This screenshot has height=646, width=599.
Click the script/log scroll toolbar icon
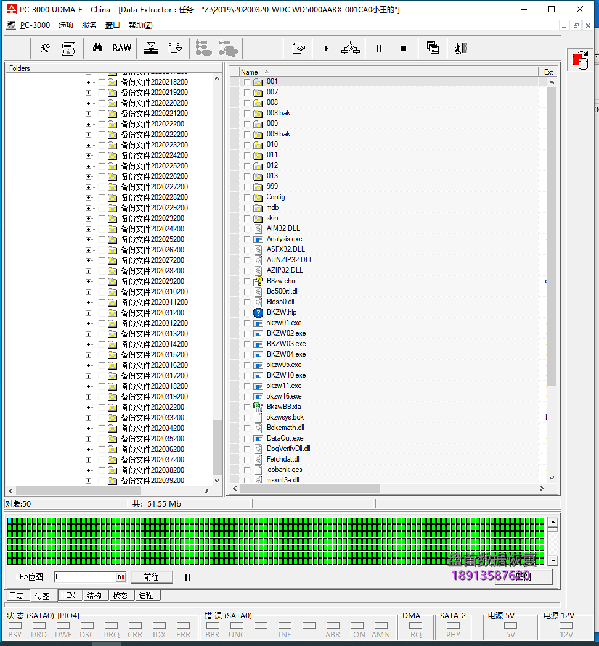(x=68, y=48)
